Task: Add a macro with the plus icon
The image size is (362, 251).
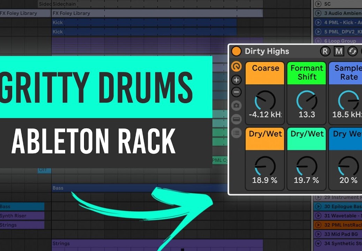Action: (x=236, y=80)
